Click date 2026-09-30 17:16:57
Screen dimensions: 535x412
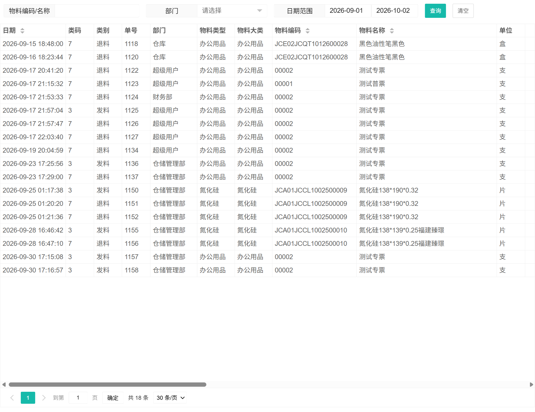33,270
